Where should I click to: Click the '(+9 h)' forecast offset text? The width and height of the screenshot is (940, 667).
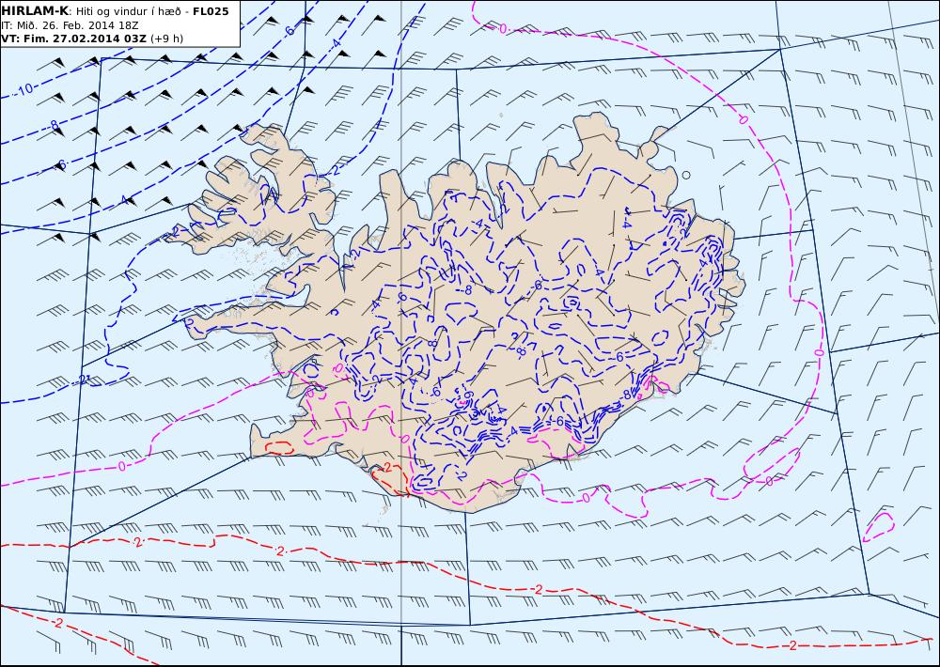coord(166,39)
